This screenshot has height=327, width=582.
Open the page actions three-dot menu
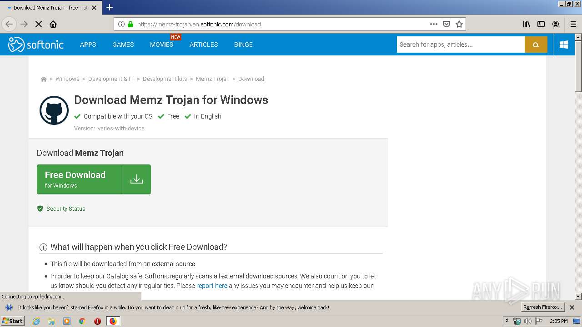[x=434, y=24]
